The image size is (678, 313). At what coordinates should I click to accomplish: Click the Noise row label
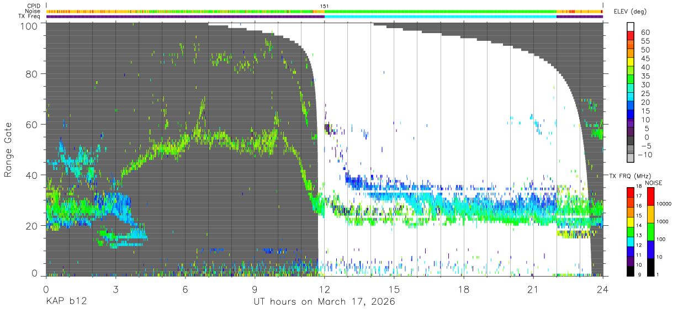pyautogui.click(x=33, y=11)
